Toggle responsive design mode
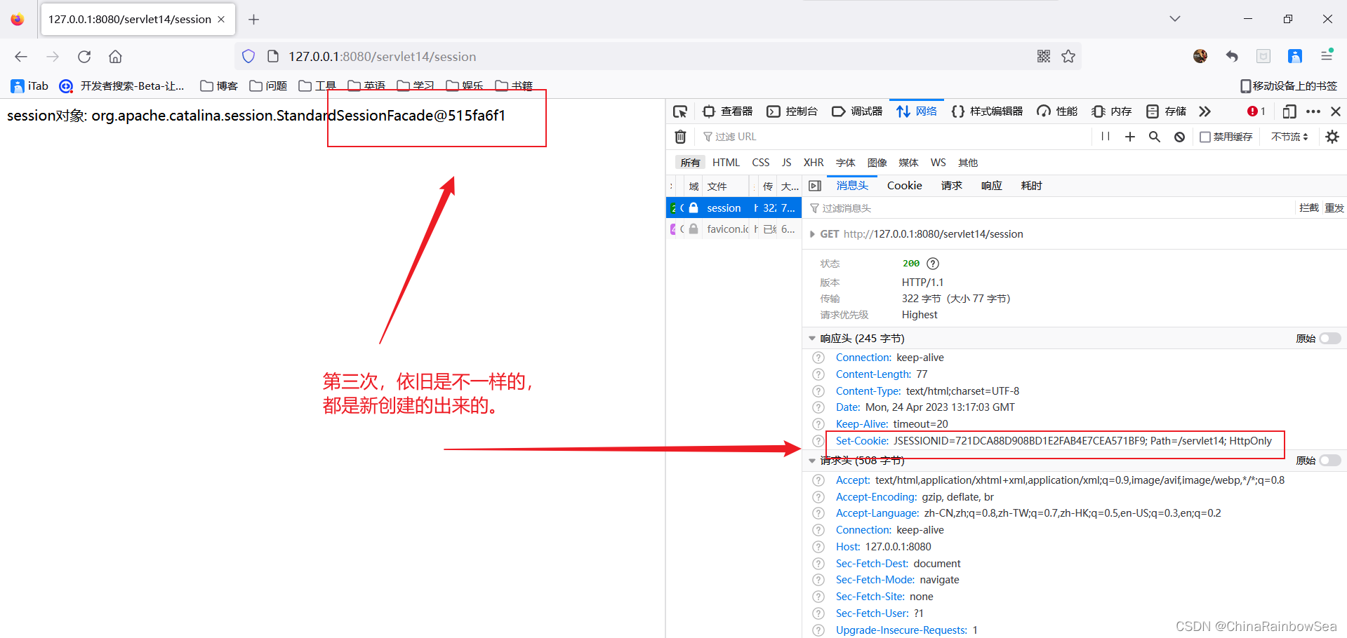 [1289, 111]
